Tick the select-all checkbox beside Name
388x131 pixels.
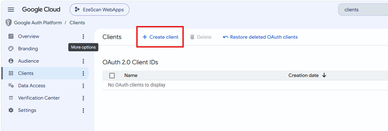112,76
